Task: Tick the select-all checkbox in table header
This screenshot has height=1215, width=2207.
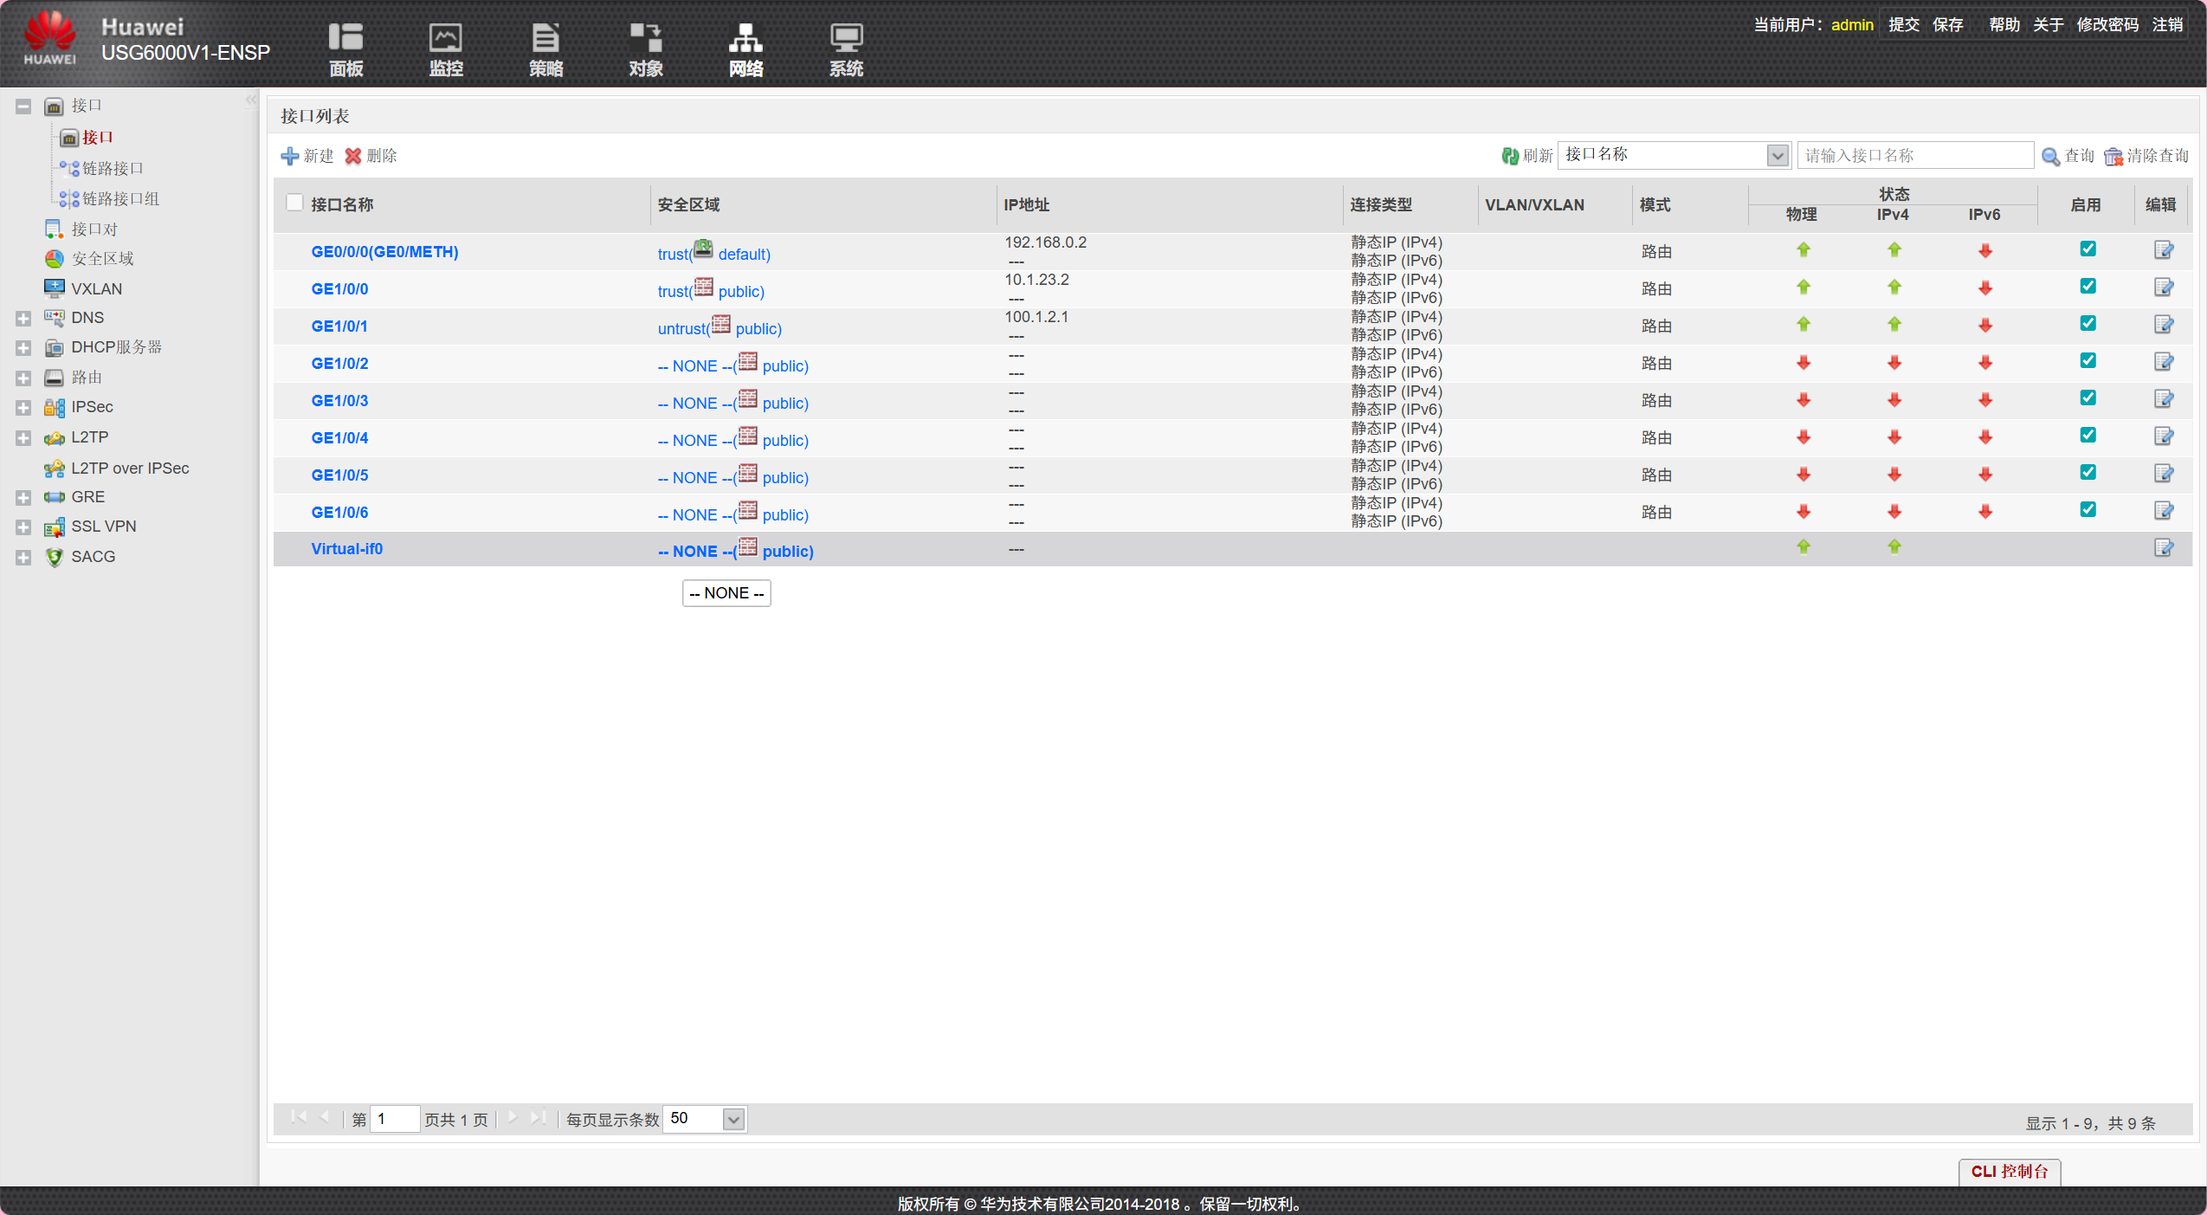Action: pos(294,203)
